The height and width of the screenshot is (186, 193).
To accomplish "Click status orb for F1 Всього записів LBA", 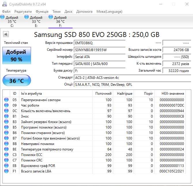I will [x=6, y=171].
